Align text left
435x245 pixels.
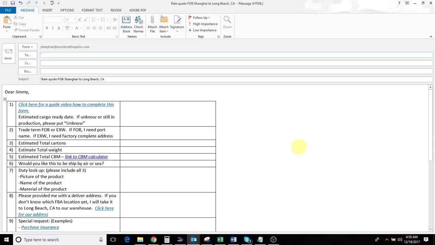[88, 28]
